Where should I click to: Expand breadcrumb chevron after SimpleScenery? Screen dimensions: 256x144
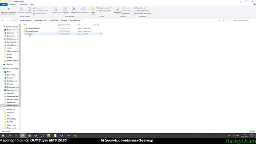coord(82,20)
